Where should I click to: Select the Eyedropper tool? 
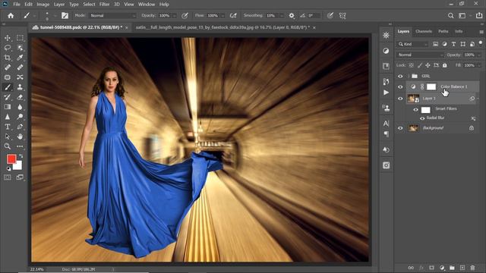[x=20, y=58]
